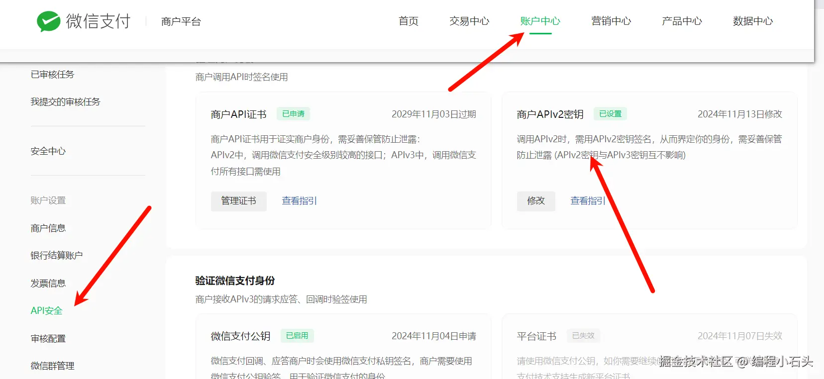This screenshot has height=379, width=824.
Task: Go to the 产品中心 nav tab
Action: coord(682,21)
